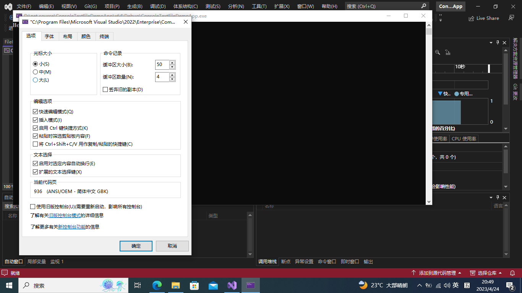
Task: Switch to the Colors (颜色) tab
Action: (x=86, y=36)
